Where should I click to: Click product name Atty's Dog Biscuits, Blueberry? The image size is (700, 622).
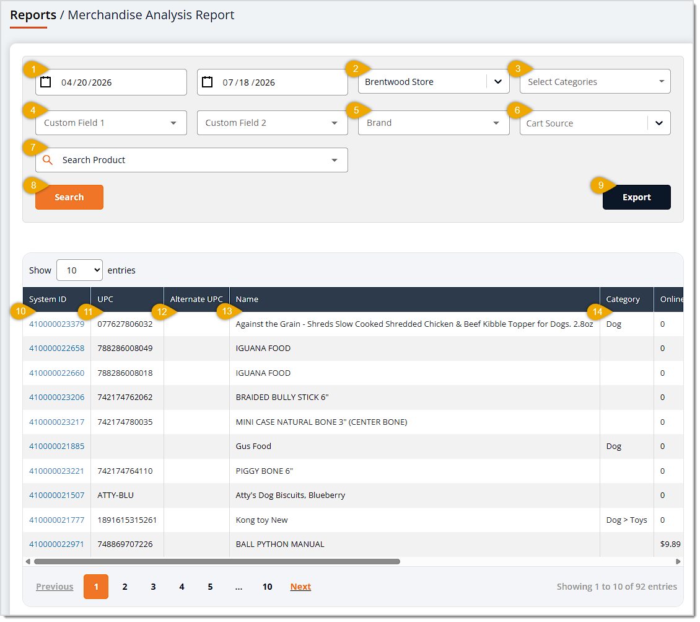(x=290, y=495)
